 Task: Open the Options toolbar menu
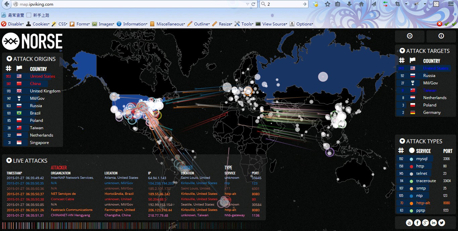pyautogui.click(x=301, y=24)
